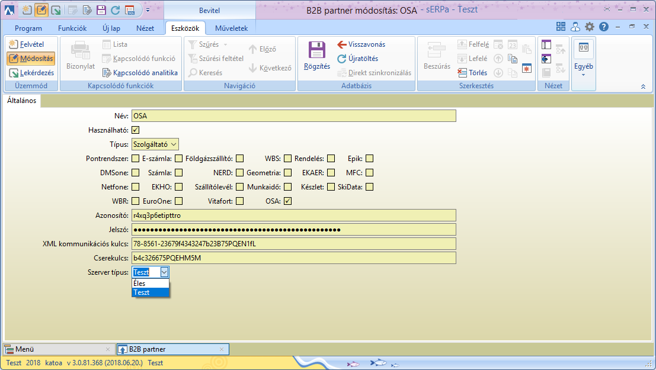
Task: Click the Felfelé move up button
Action: (473, 44)
